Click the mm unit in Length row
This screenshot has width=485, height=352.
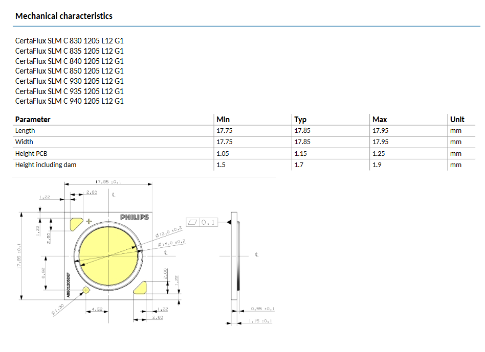click(x=456, y=131)
